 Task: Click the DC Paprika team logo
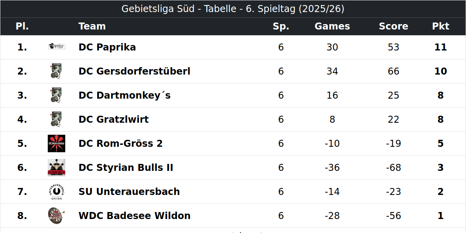[56, 47]
